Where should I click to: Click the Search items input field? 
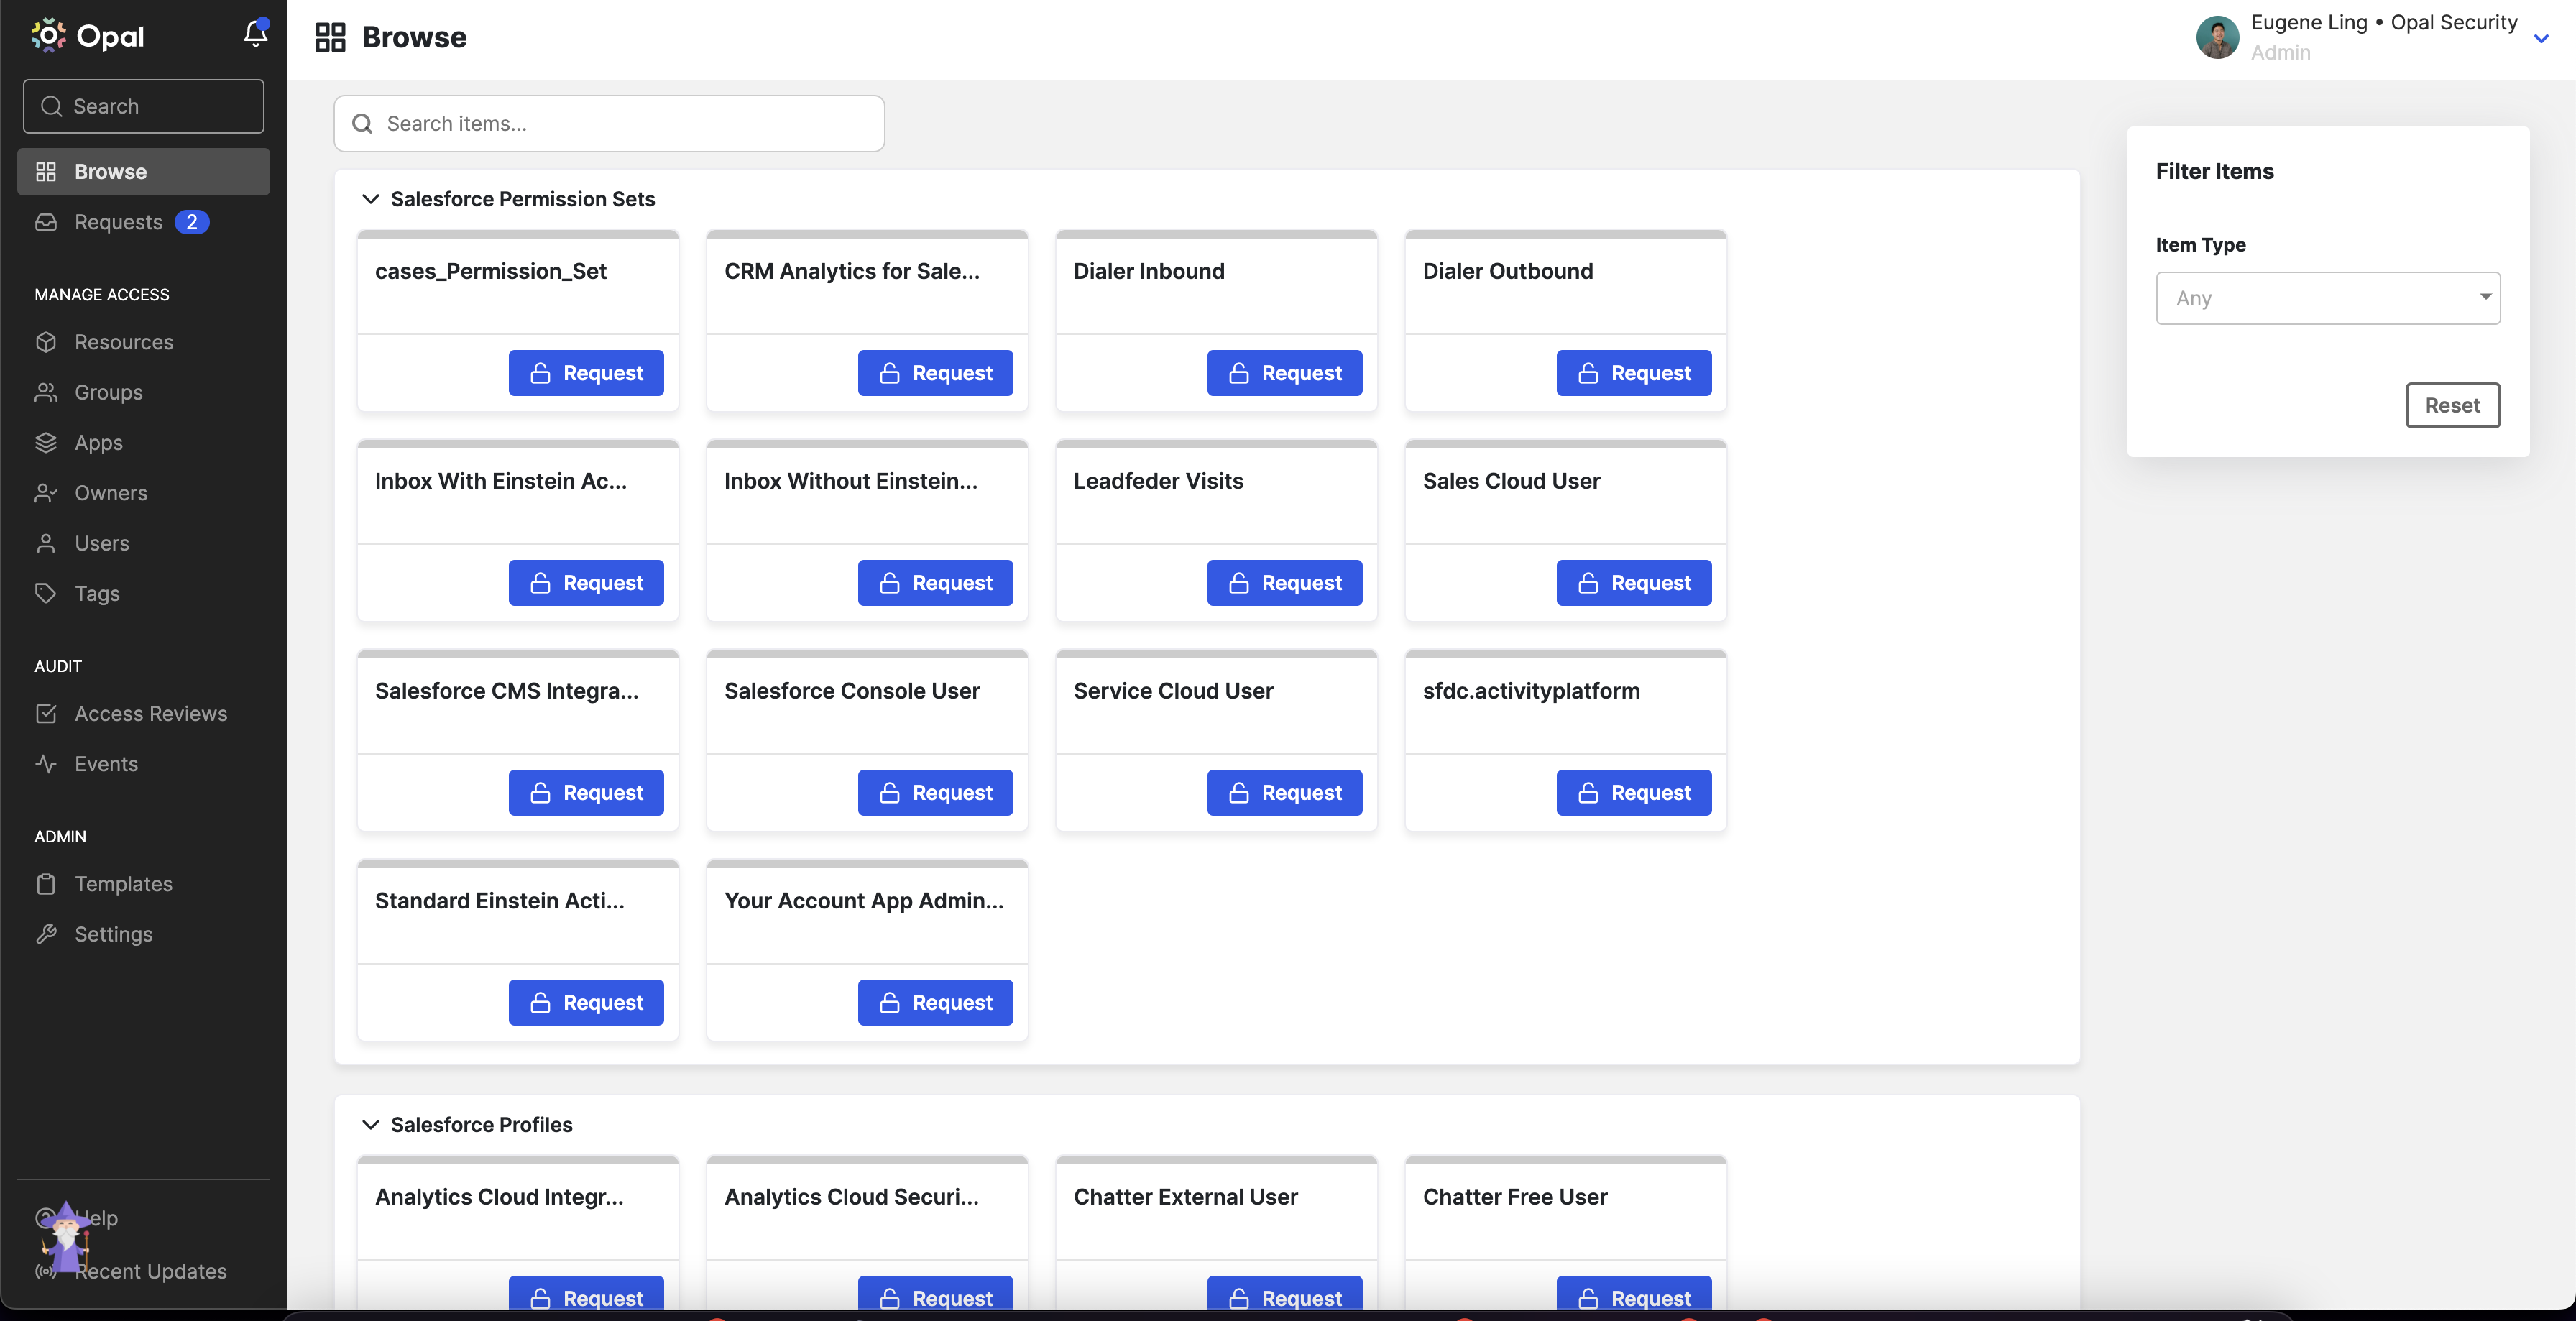click(x=608, y=123)
